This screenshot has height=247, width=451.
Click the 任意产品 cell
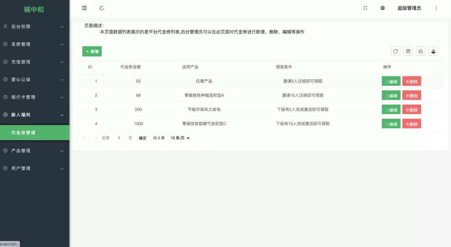[204, 81]
